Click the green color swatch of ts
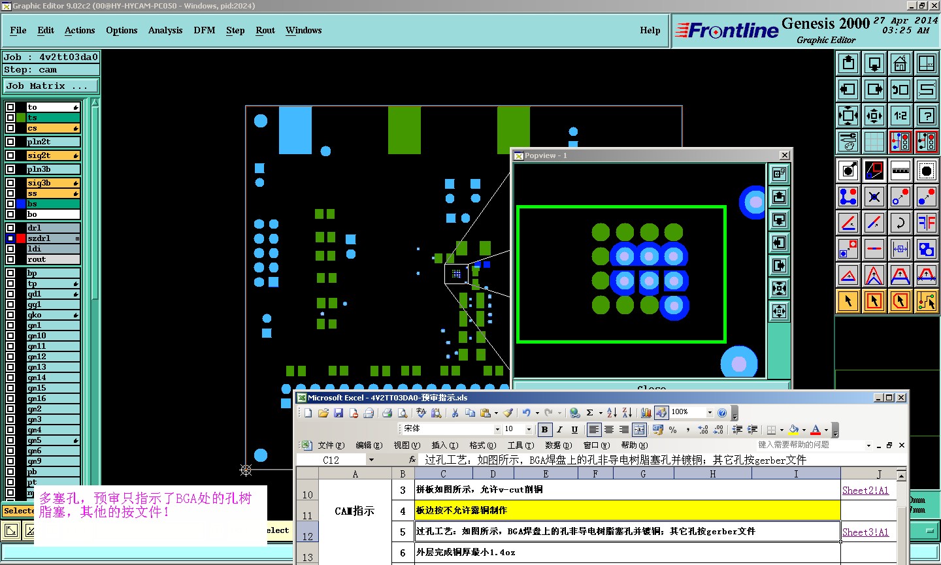The image size is (941, 565). tap(21, 118)
